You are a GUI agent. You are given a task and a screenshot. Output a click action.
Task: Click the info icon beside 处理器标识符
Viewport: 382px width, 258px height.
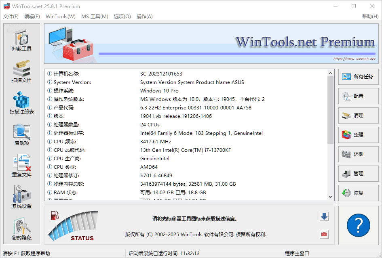[50, 133]
